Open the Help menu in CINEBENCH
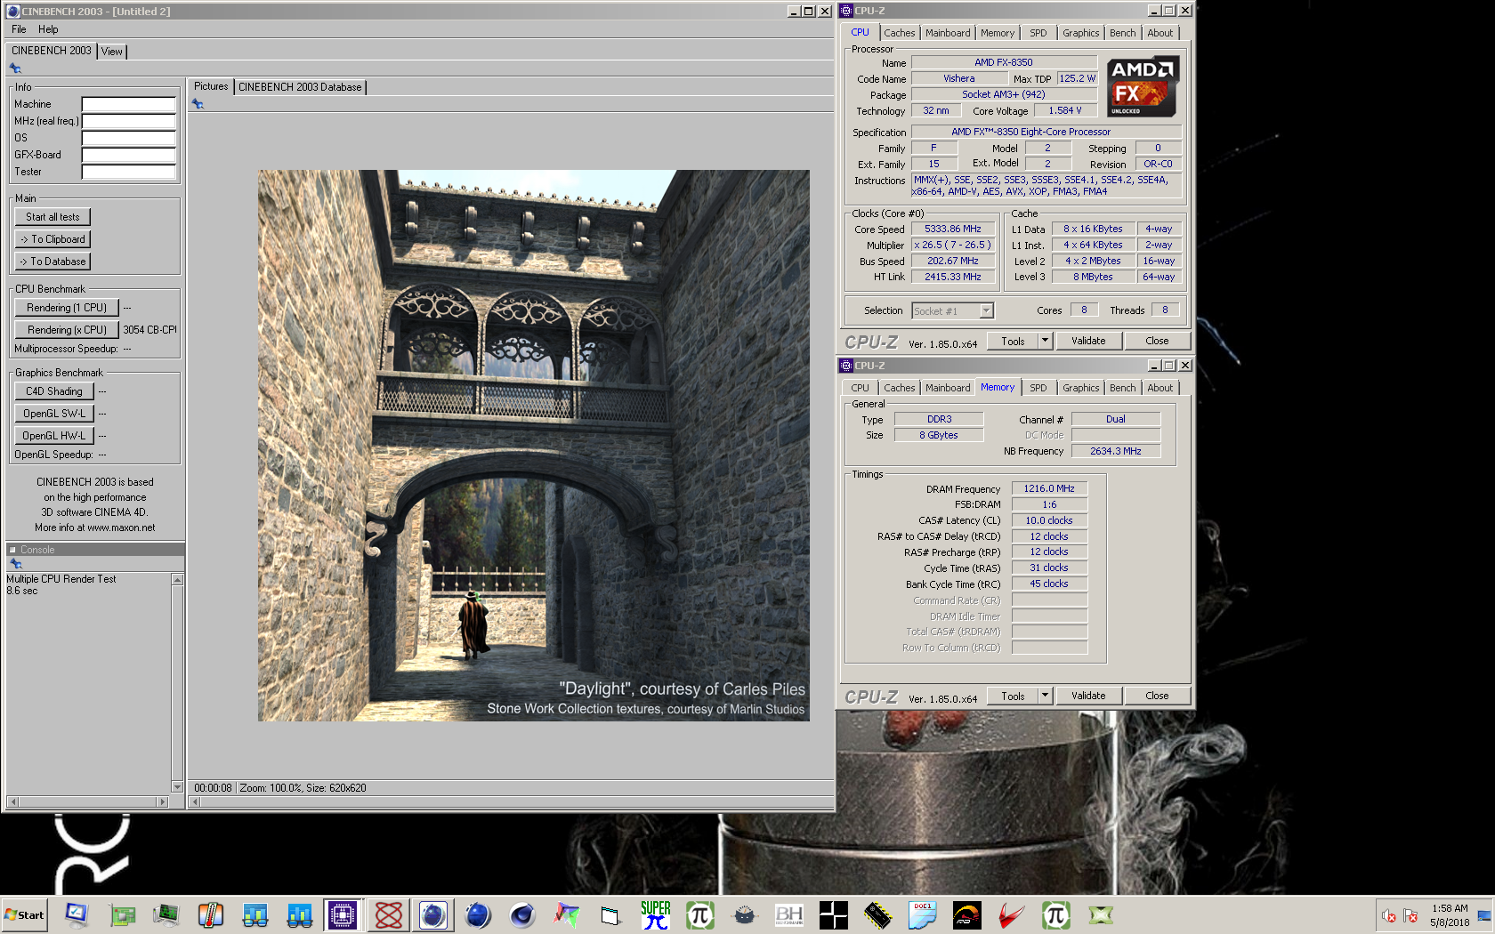This screenshot has height=934, width=1495. click(48, 29)
